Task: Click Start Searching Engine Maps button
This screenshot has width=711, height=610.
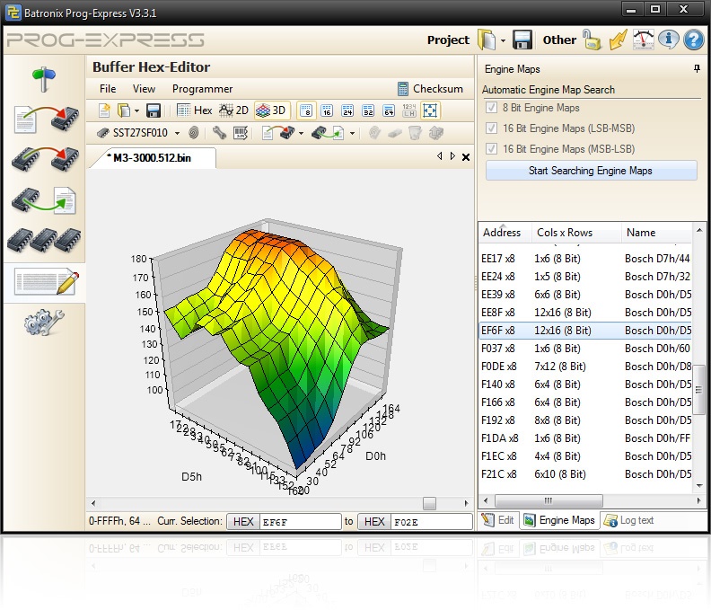Action: point(591,171)
